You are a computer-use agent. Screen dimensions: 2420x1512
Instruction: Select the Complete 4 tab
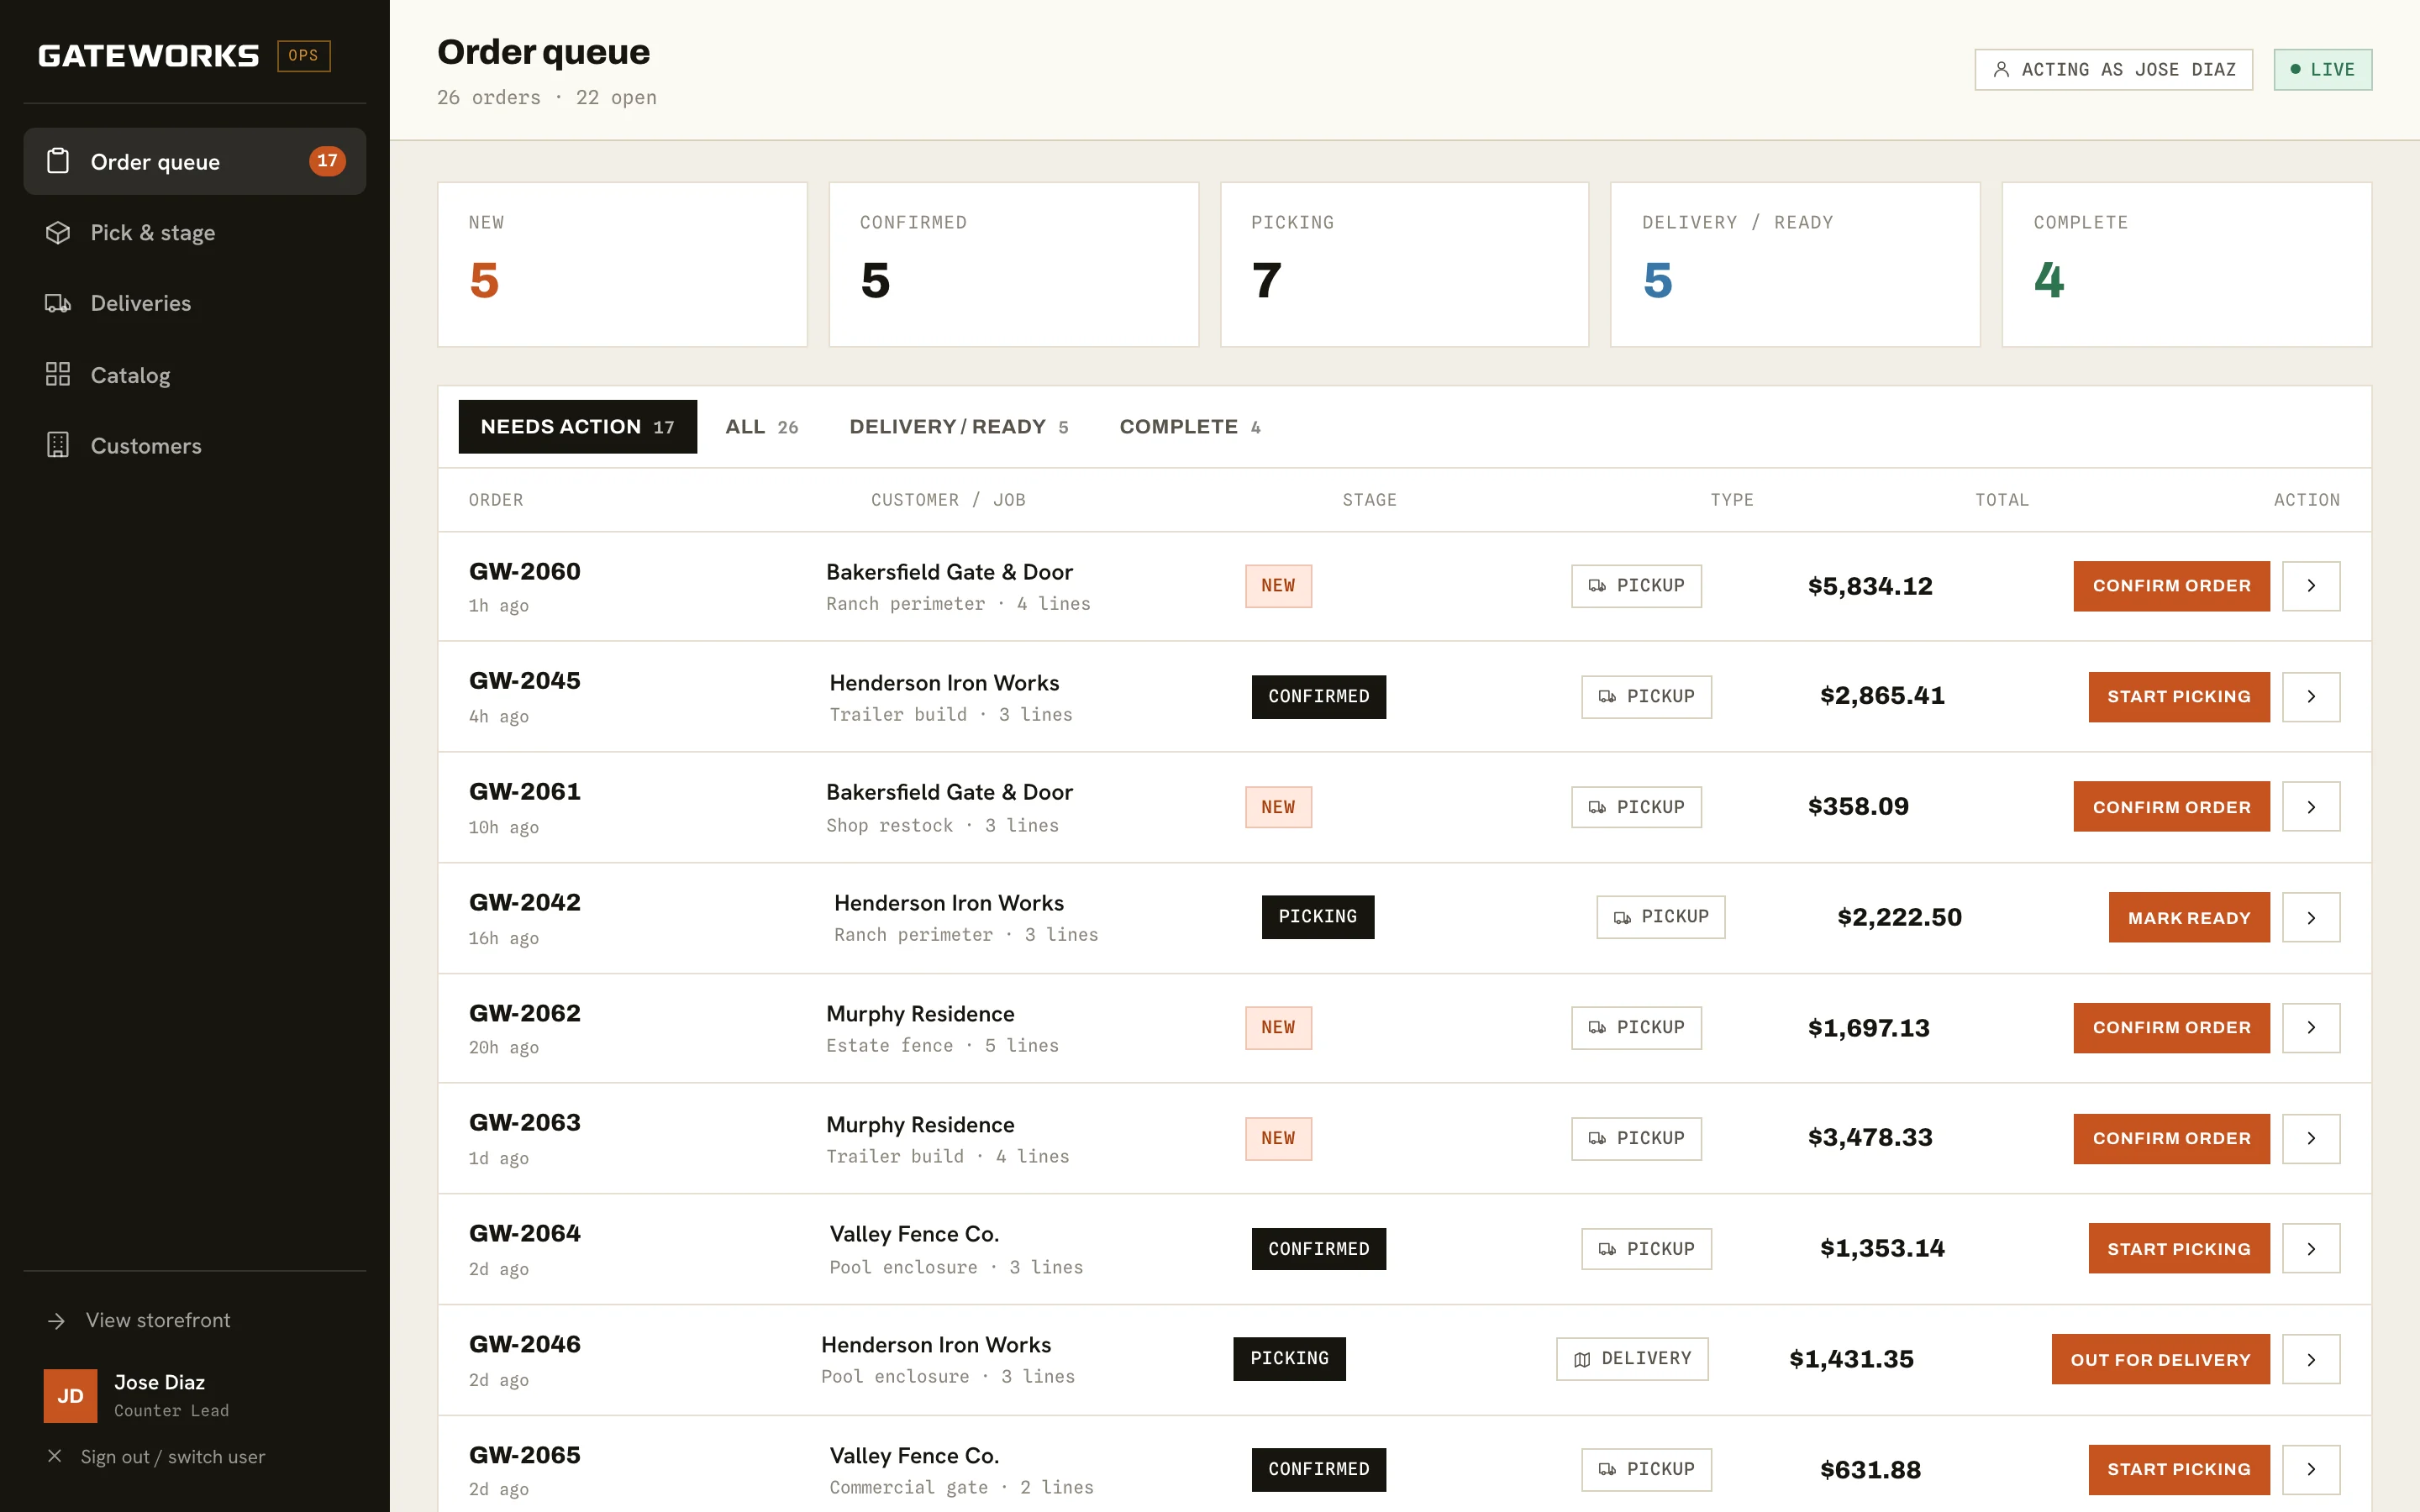coord(1190,427)
